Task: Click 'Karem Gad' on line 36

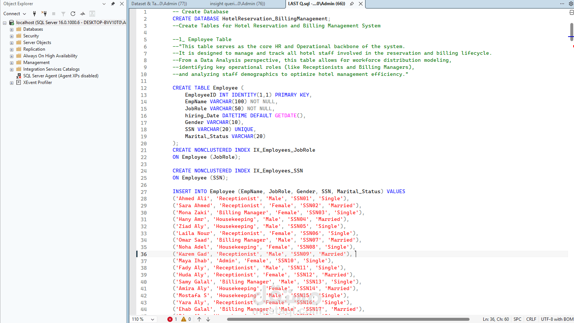Action: [193, 254]
